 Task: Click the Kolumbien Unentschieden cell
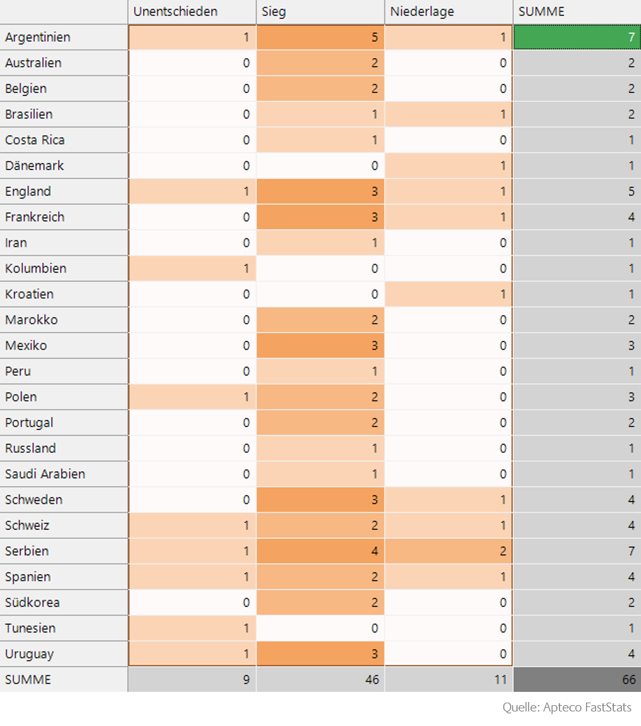click(192, 269)
